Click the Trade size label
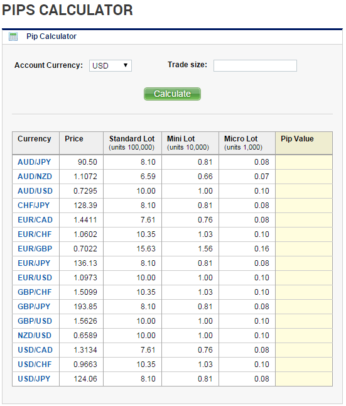The width and height of the screenshot is (346, 406). coord(187,65)
